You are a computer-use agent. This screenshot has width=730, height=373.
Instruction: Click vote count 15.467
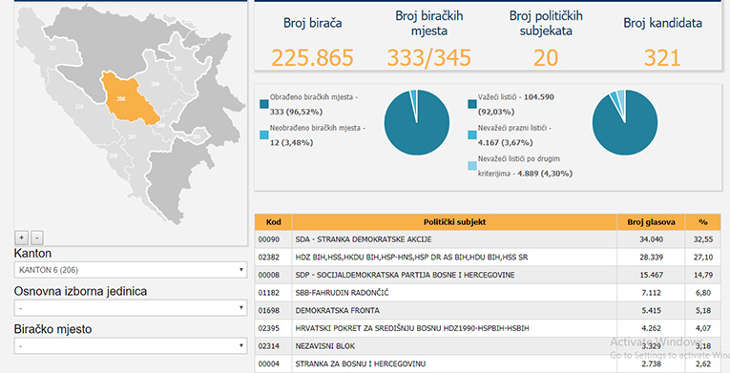click(651, 275)
